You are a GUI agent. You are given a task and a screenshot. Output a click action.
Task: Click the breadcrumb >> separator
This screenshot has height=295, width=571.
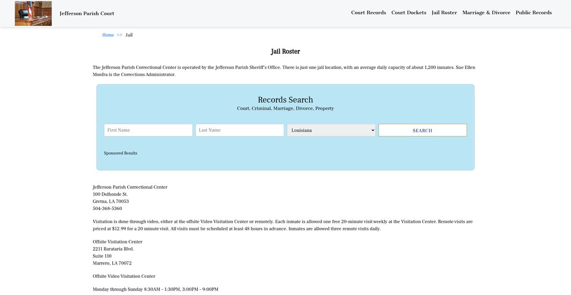pos(119,35)
